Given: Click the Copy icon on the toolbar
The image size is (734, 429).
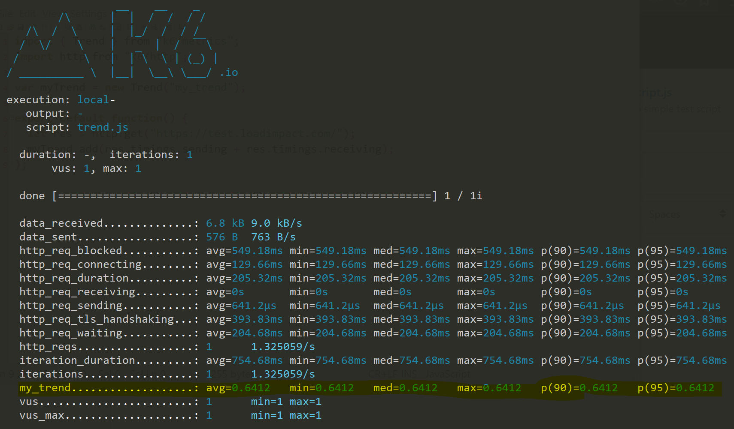Looking at the screenshot, I should click(69, 27).
